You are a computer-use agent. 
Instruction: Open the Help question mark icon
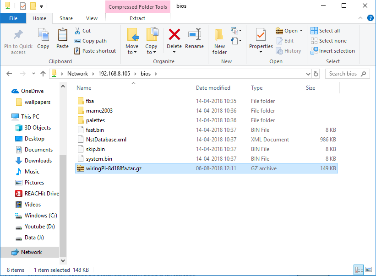(x=370, y=18)
